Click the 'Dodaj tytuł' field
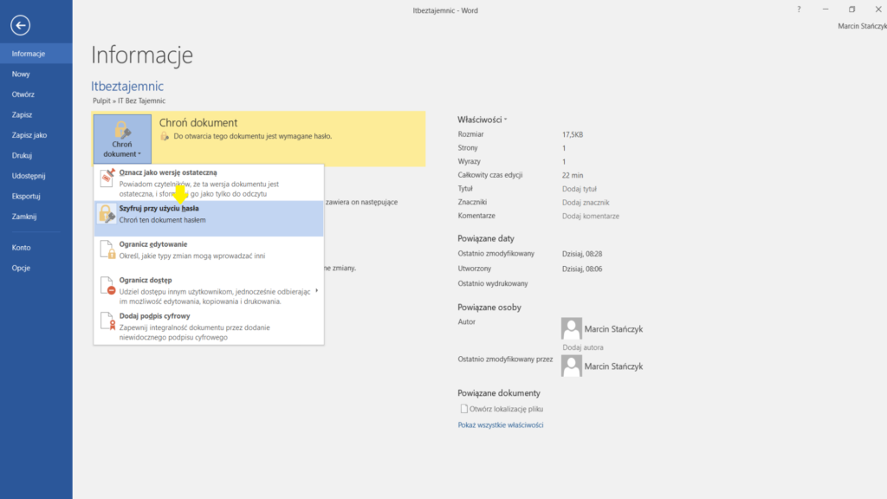The height and width of the screenshot is (499, 887). click(x=579, y=189)
